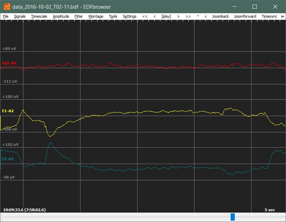Click the 5 sec timescale indicator
Viewport: 286px width, 222px height.
270,210
